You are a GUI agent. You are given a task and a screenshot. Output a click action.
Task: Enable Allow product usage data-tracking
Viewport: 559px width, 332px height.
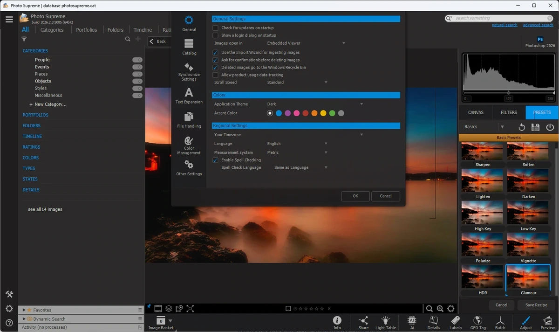[x=215, y=75]
